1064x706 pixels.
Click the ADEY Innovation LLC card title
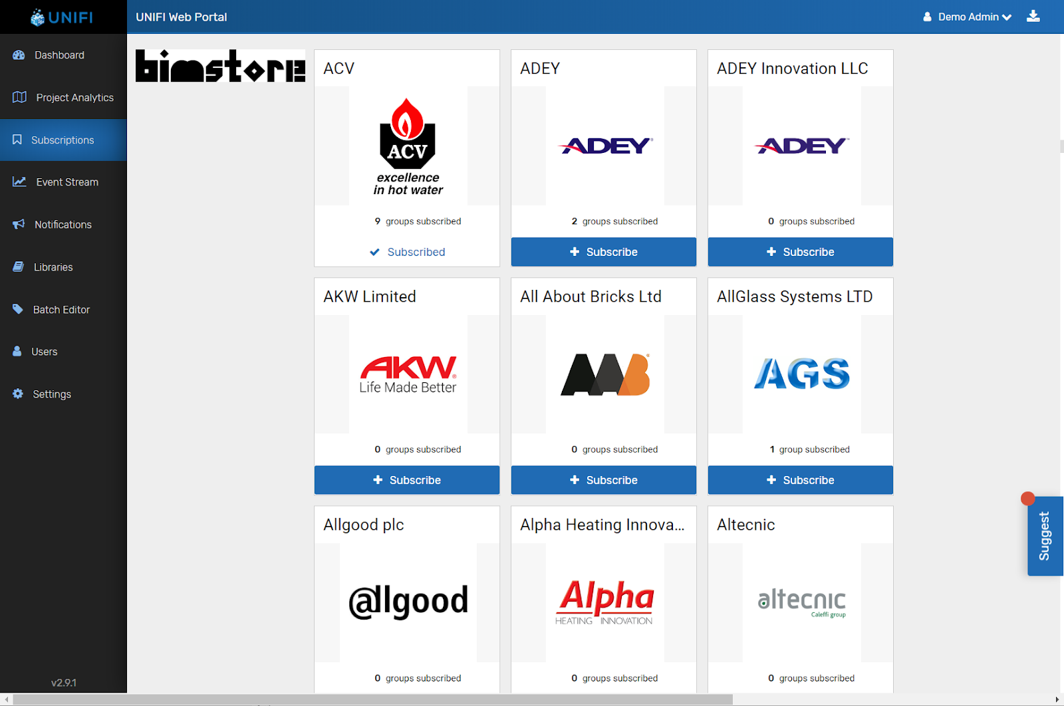coord(793,68)
